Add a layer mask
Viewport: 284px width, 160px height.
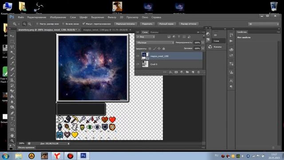(176, 72)
